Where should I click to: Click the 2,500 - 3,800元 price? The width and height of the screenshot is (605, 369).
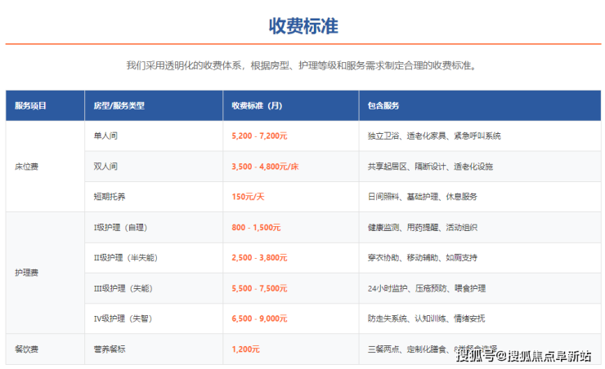[259, 258]
